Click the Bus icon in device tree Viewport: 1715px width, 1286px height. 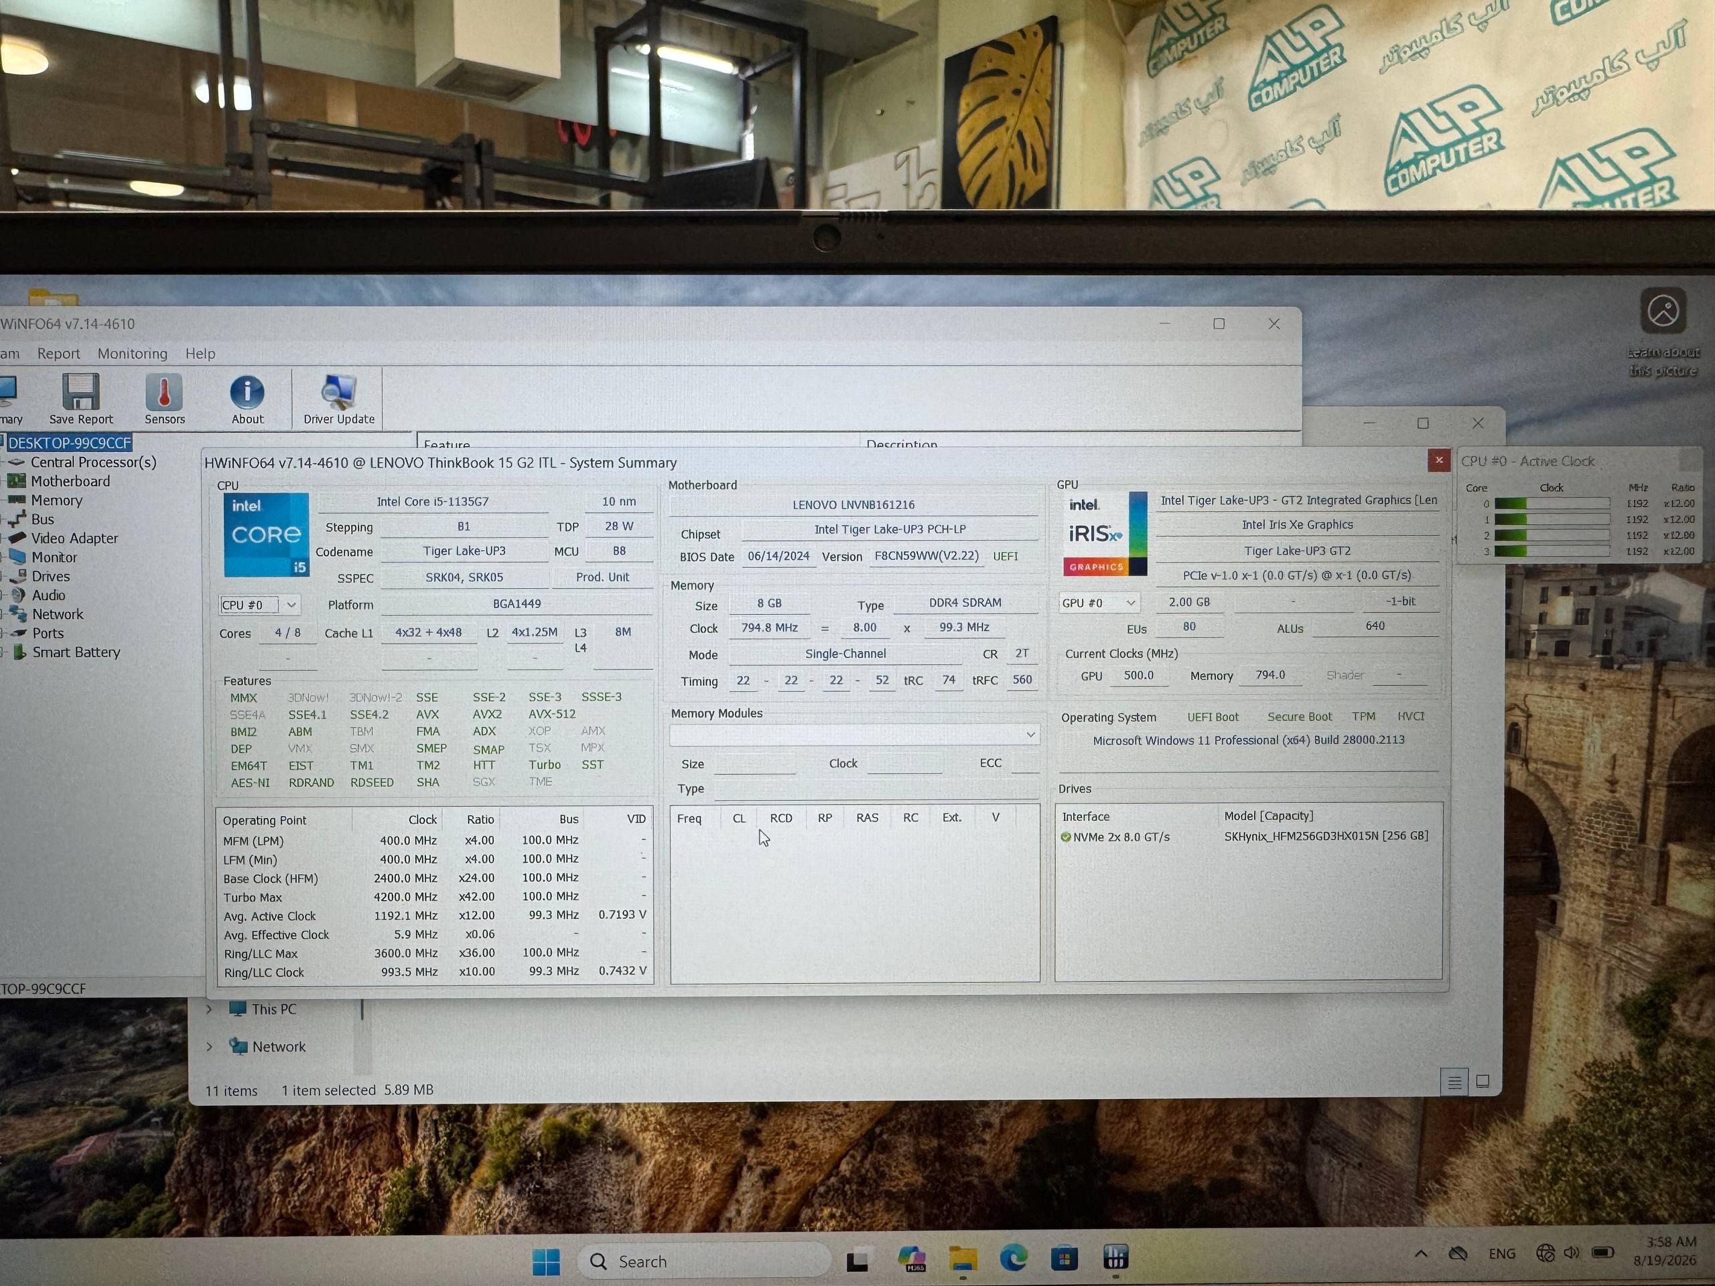[15, 519]
